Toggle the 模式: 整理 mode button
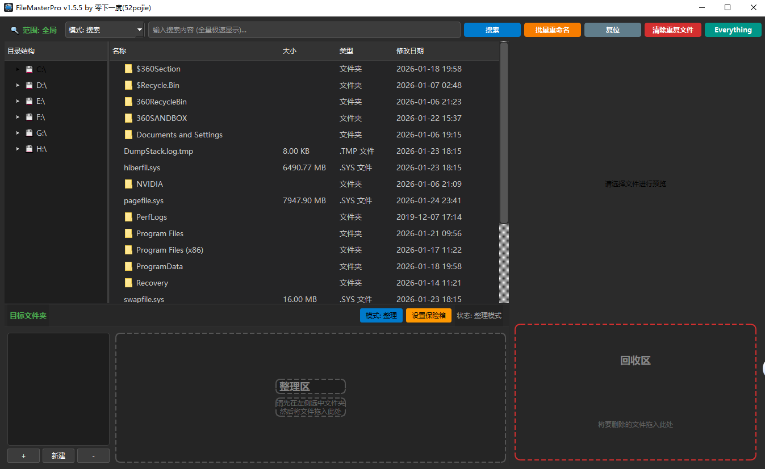Image resolution: width=765 pixels, height=469 pixels. (x=381, y=316)
